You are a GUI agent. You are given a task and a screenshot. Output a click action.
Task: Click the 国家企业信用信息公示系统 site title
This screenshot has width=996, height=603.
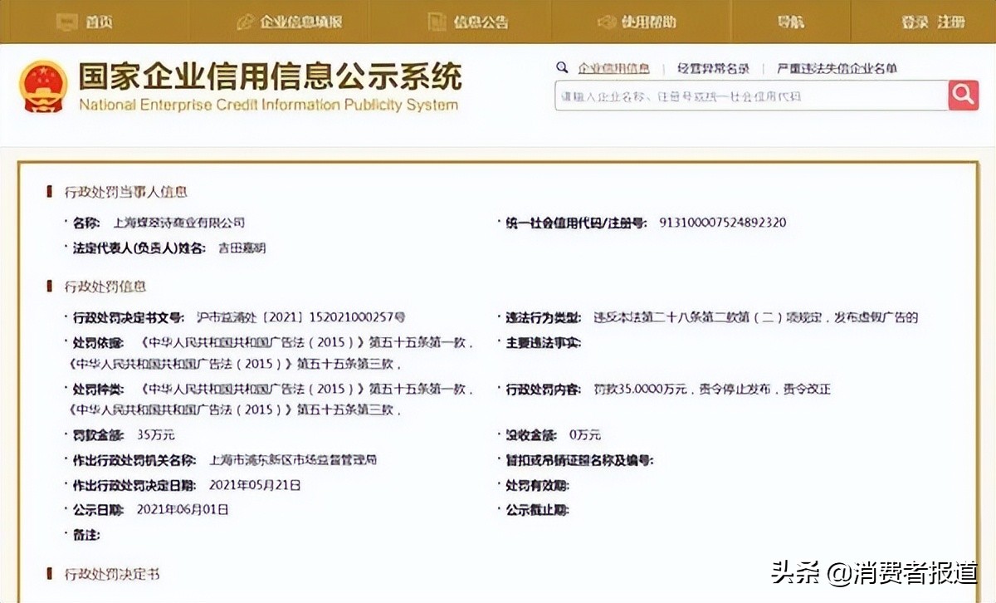tap(271, 77)
